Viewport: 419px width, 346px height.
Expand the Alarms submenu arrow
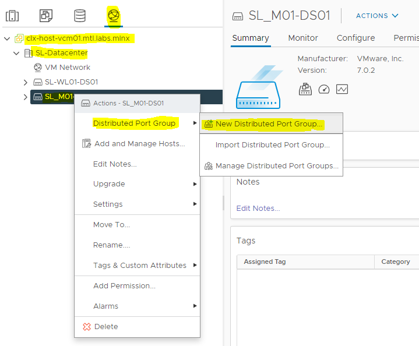195,306
